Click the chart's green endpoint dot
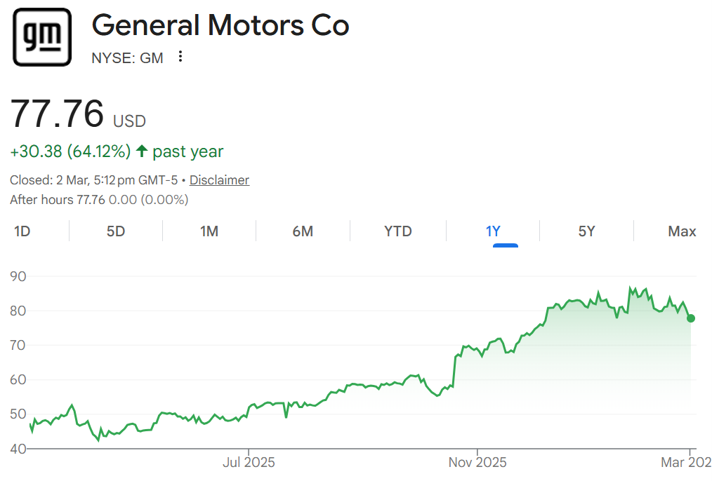Image resolution: width=712 pixels, height=481 pixels. click(691, 318)
